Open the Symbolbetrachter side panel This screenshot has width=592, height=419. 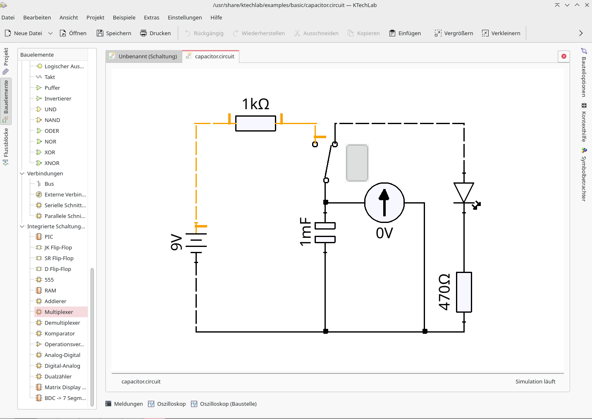pyautogui.click(x=584, y=174)
